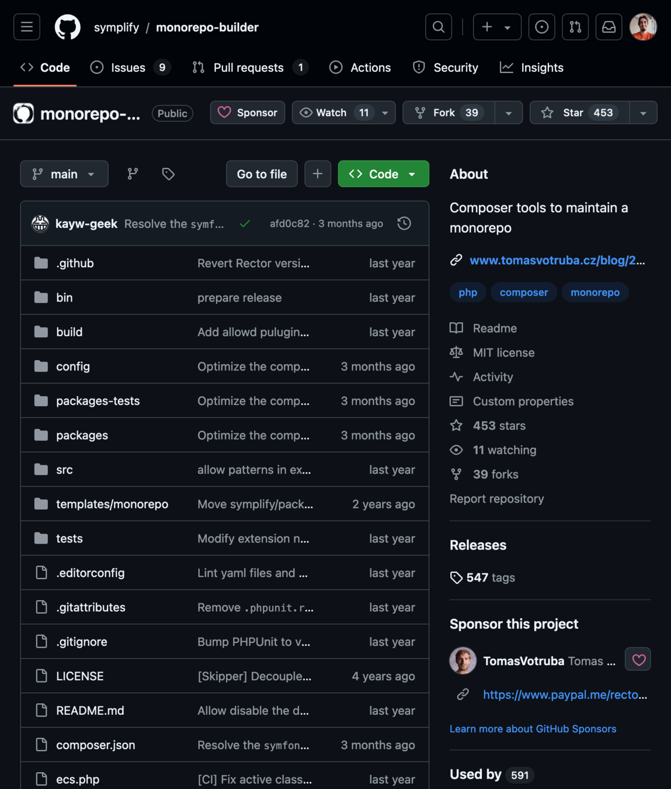Image resolution: width=671 pixels, height=789 pixels.
Task: Switch to the Actions tab
Action: [360, 68]
